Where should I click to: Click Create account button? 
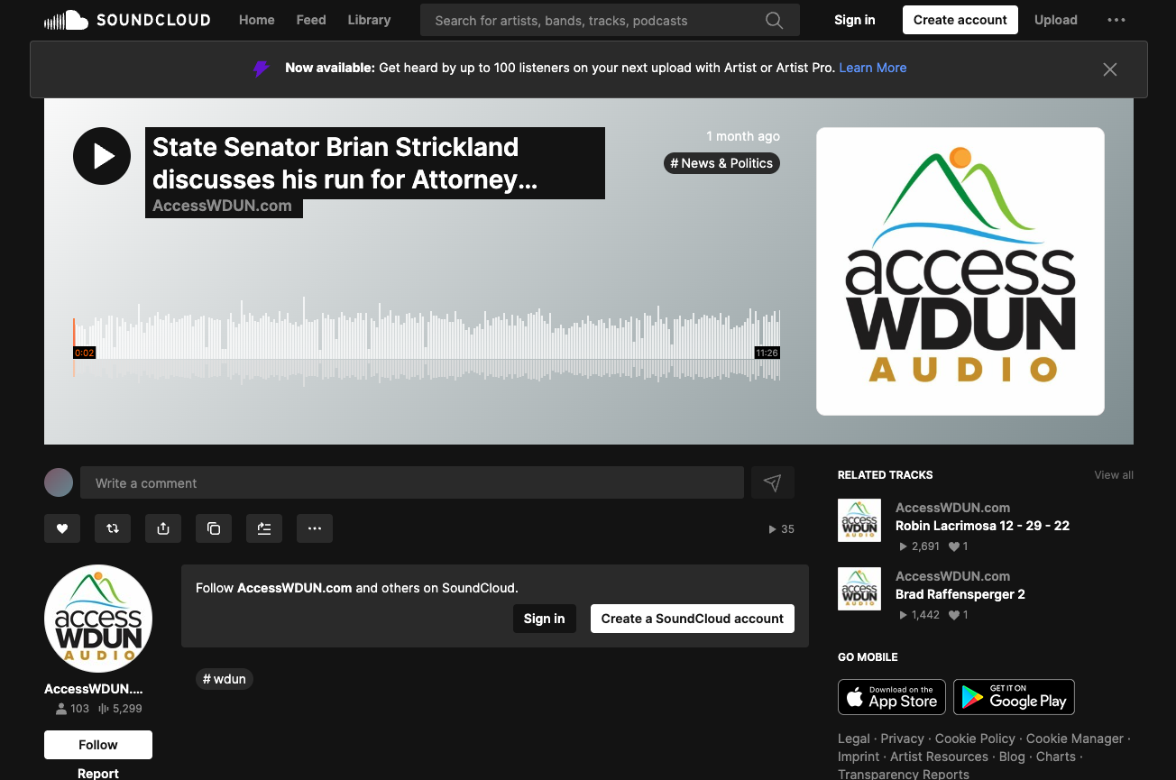(960, 20)
